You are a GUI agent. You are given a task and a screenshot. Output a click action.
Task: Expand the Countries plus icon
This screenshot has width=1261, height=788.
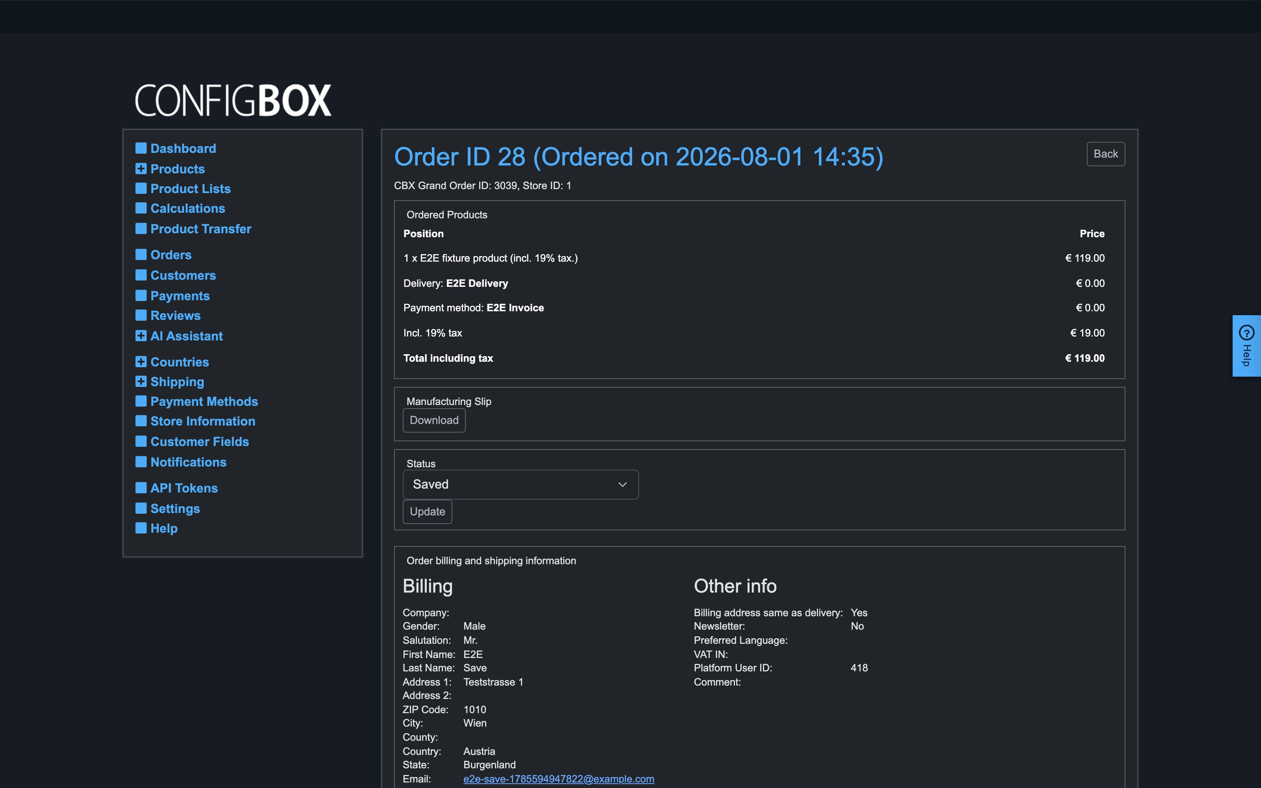[141, 362]
